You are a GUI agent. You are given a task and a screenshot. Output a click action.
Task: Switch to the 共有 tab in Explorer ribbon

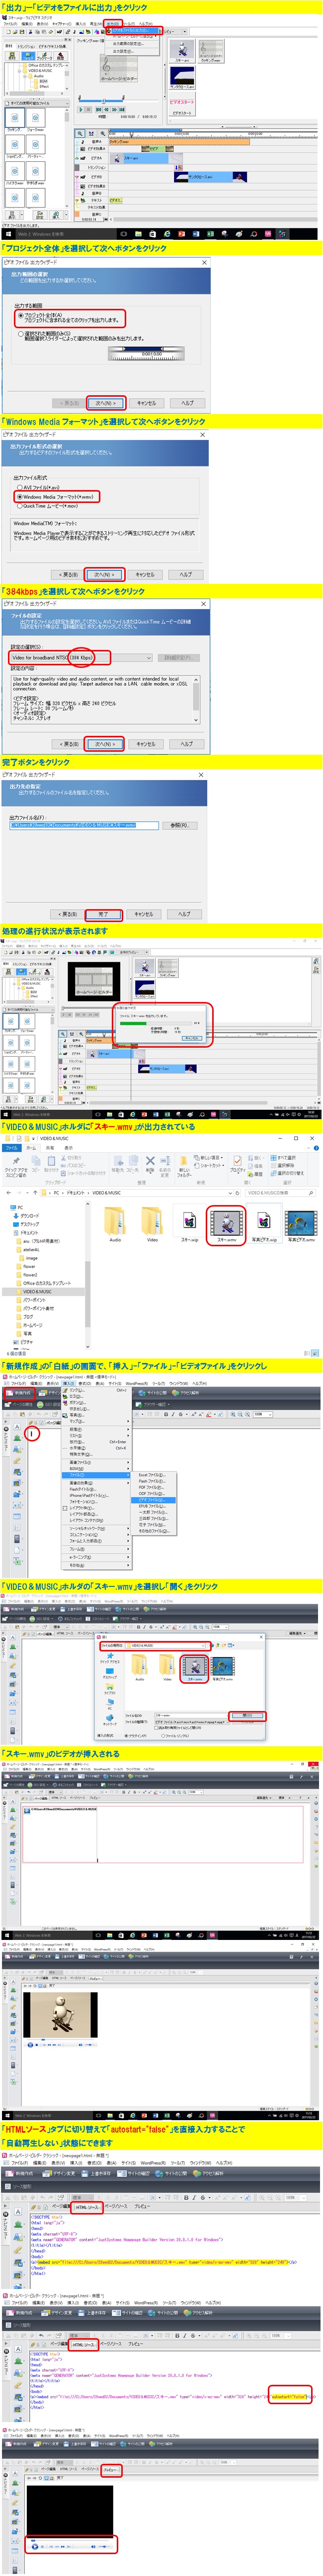[x=49, y=1147]
